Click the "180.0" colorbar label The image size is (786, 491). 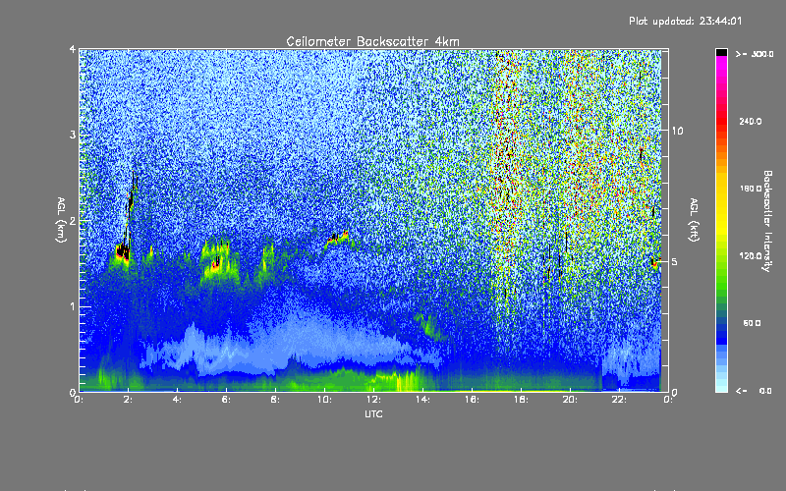pos(751,189)
